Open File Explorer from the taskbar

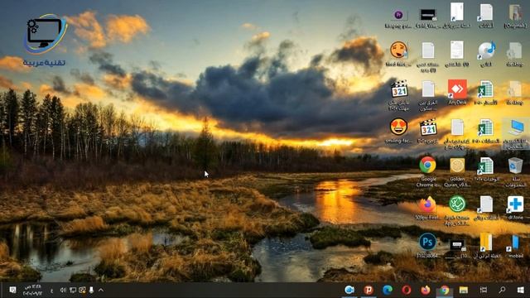pyautogui.click(x=464, y=290)
